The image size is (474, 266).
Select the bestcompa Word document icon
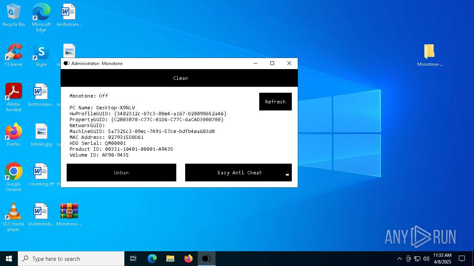coord(41,95)
